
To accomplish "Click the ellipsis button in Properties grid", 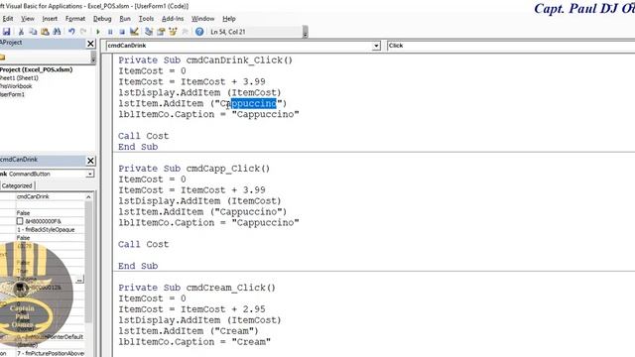I will click(x=79, y=280).
